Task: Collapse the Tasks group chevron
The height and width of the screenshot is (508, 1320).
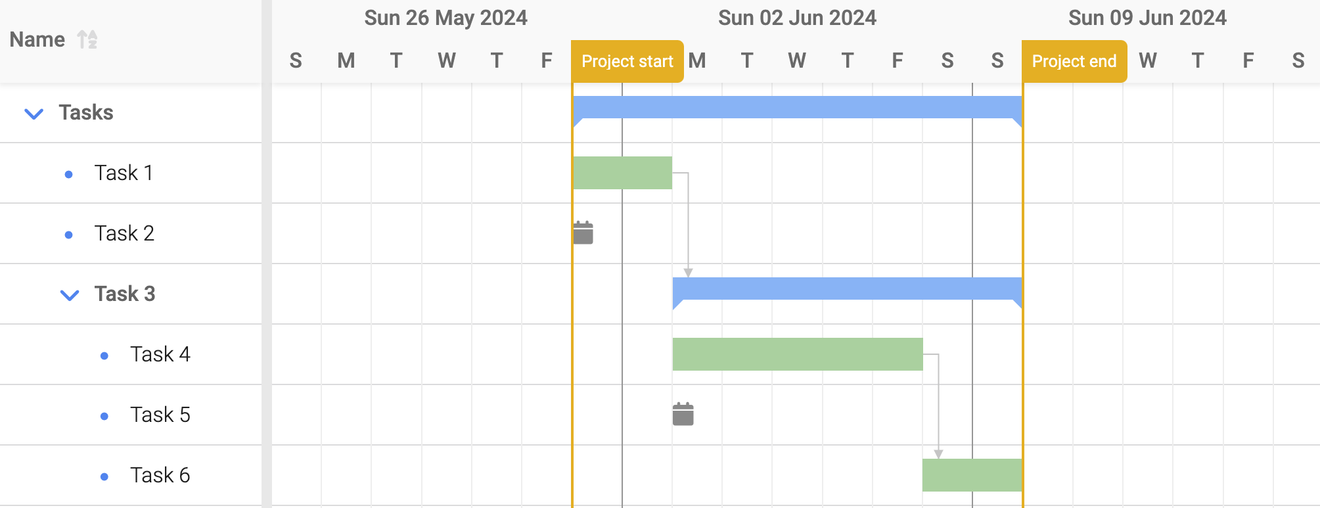Action: pyautogui.click(x=34, y=114)
